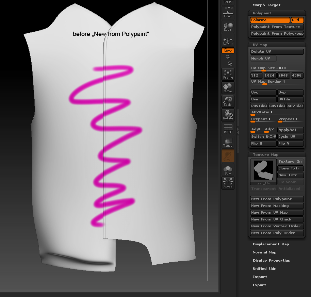
Task: Set UV map size to 1024
Action: tap(270, 76)
